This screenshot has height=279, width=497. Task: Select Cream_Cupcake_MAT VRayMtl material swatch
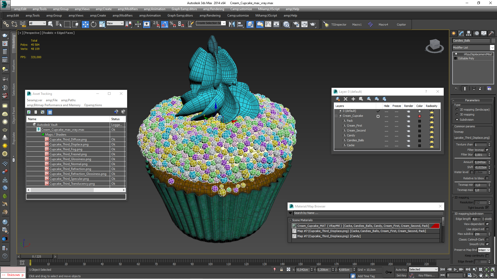[294, 226]
